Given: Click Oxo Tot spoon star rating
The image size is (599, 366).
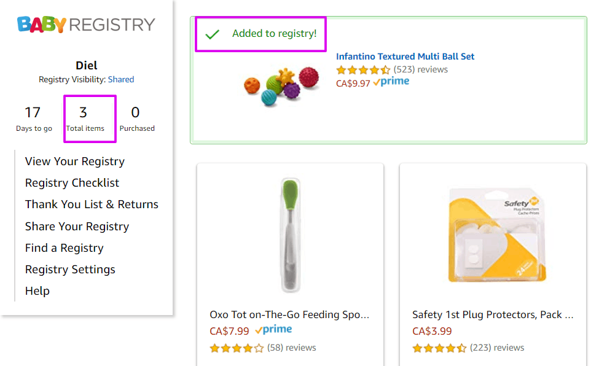Looking at the screenshot, I should [237, 348].
